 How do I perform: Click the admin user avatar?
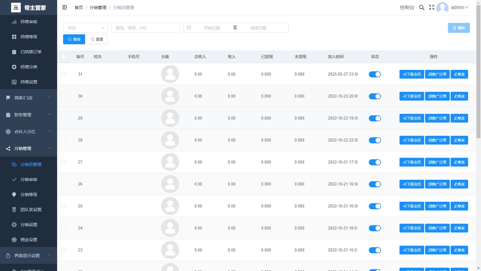(442, 8)
